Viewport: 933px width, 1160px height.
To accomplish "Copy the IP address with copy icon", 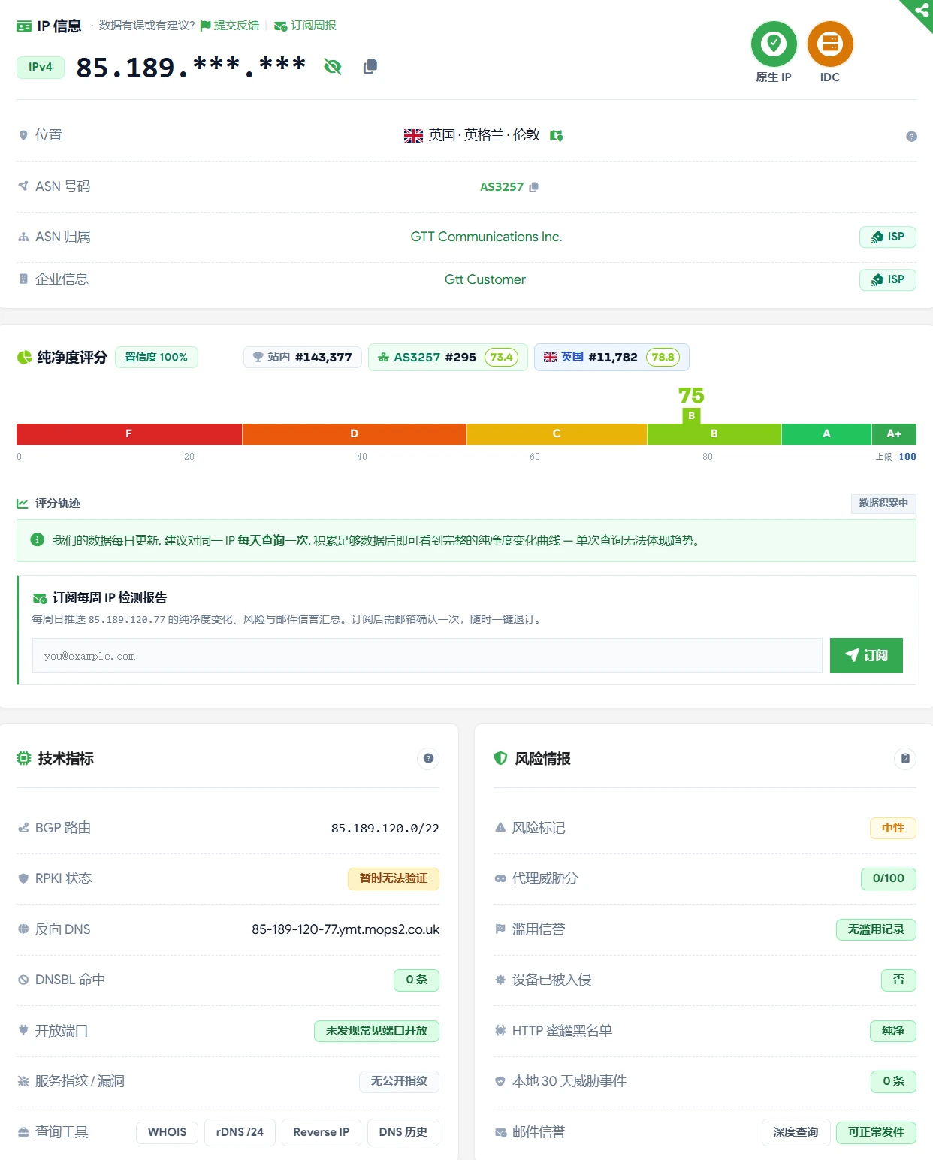I will [x=370, y=67].
